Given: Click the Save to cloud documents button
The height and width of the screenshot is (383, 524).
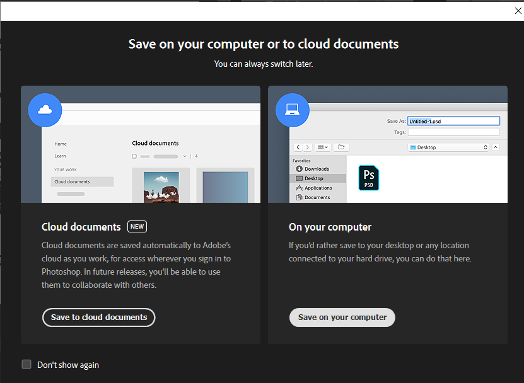Looking at the screenshot, I should pyautogui.click(x=98, y=317).
